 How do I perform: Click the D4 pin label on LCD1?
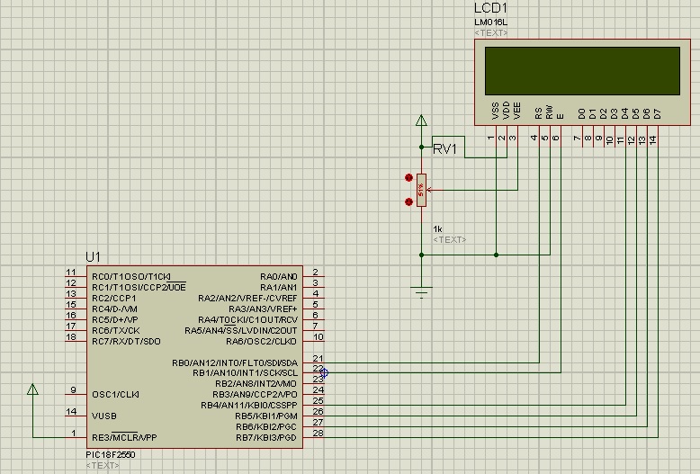pos(624,114)
